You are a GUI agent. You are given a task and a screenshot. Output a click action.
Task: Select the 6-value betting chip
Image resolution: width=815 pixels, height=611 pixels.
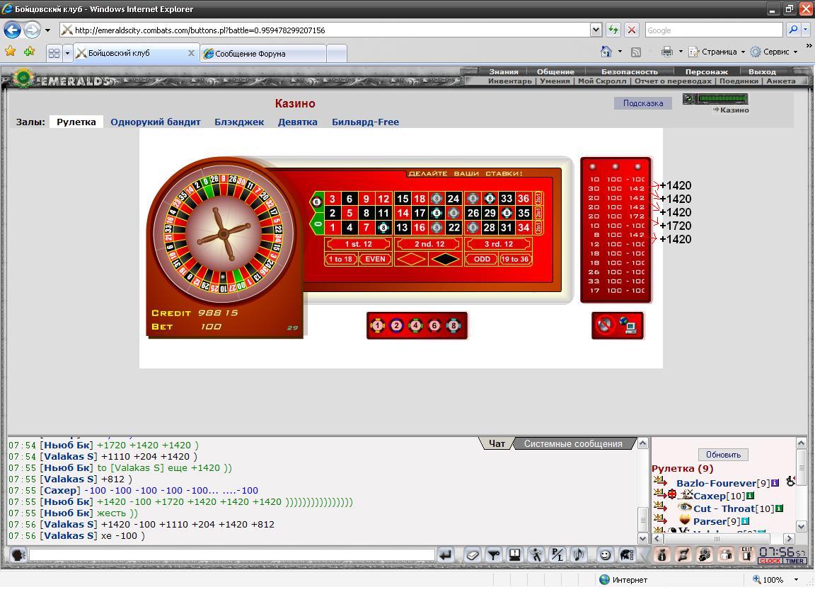point(434,326)
